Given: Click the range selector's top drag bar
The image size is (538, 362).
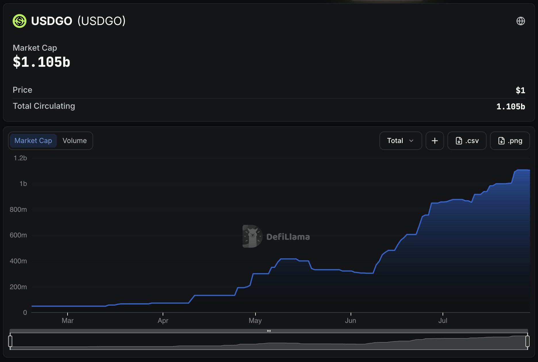Looking at the screenshot, I should point(269,331).
